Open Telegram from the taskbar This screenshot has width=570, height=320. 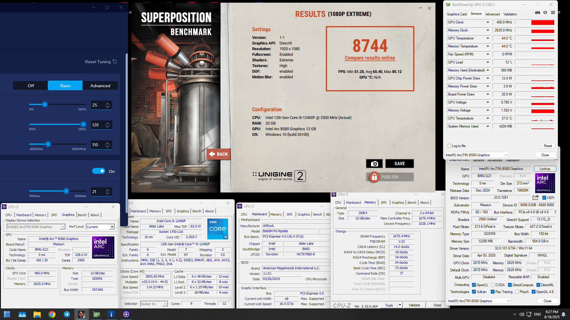pos(67,314)
